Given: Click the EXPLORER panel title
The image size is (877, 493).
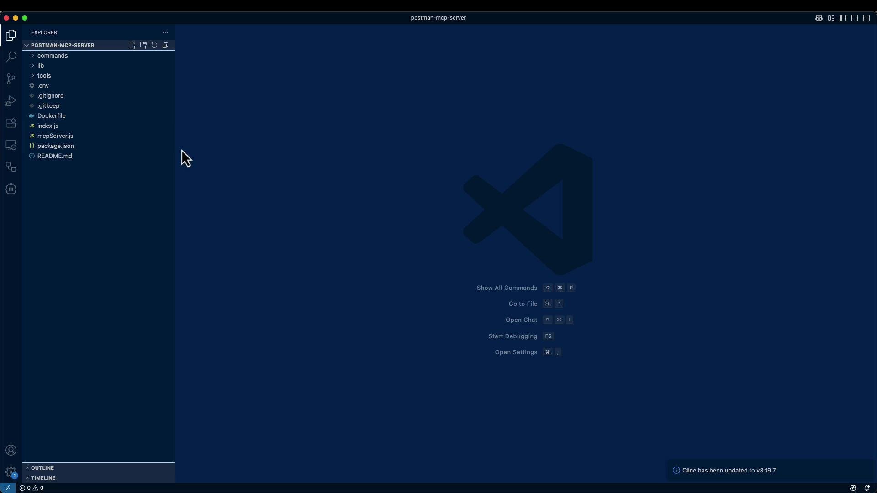Looking at the screenshot, I should (x=44, y=32).
